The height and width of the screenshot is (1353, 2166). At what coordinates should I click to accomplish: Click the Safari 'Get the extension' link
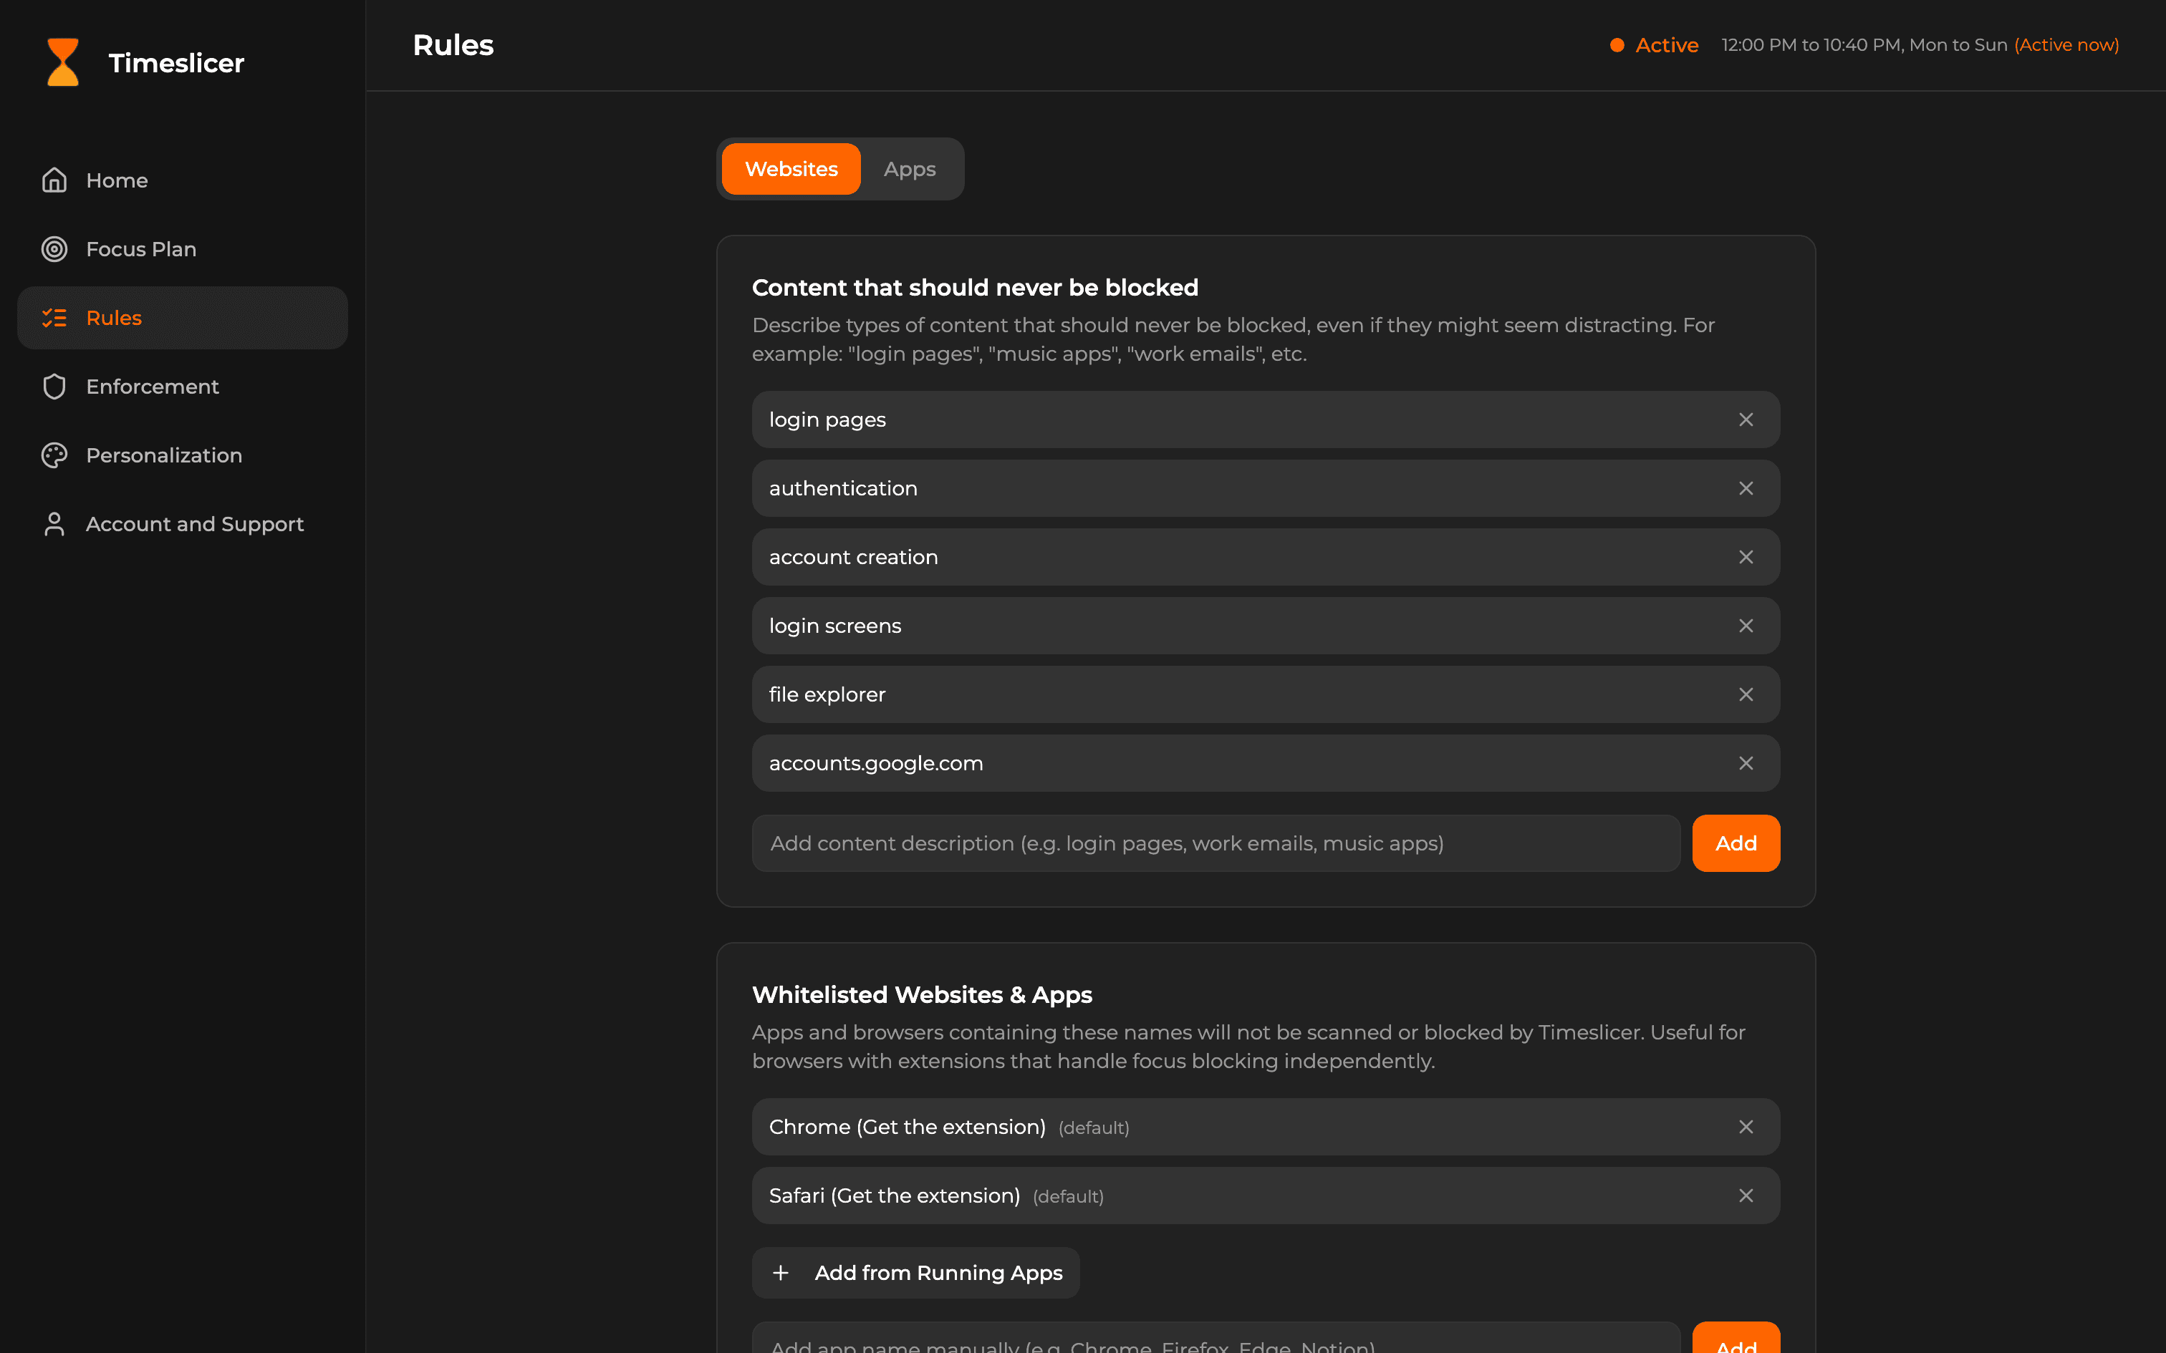tap(925, 1196)
